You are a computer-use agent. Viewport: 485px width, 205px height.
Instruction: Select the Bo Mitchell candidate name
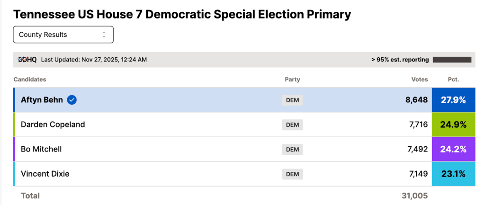pyautogui.click(x=41, y=149)
